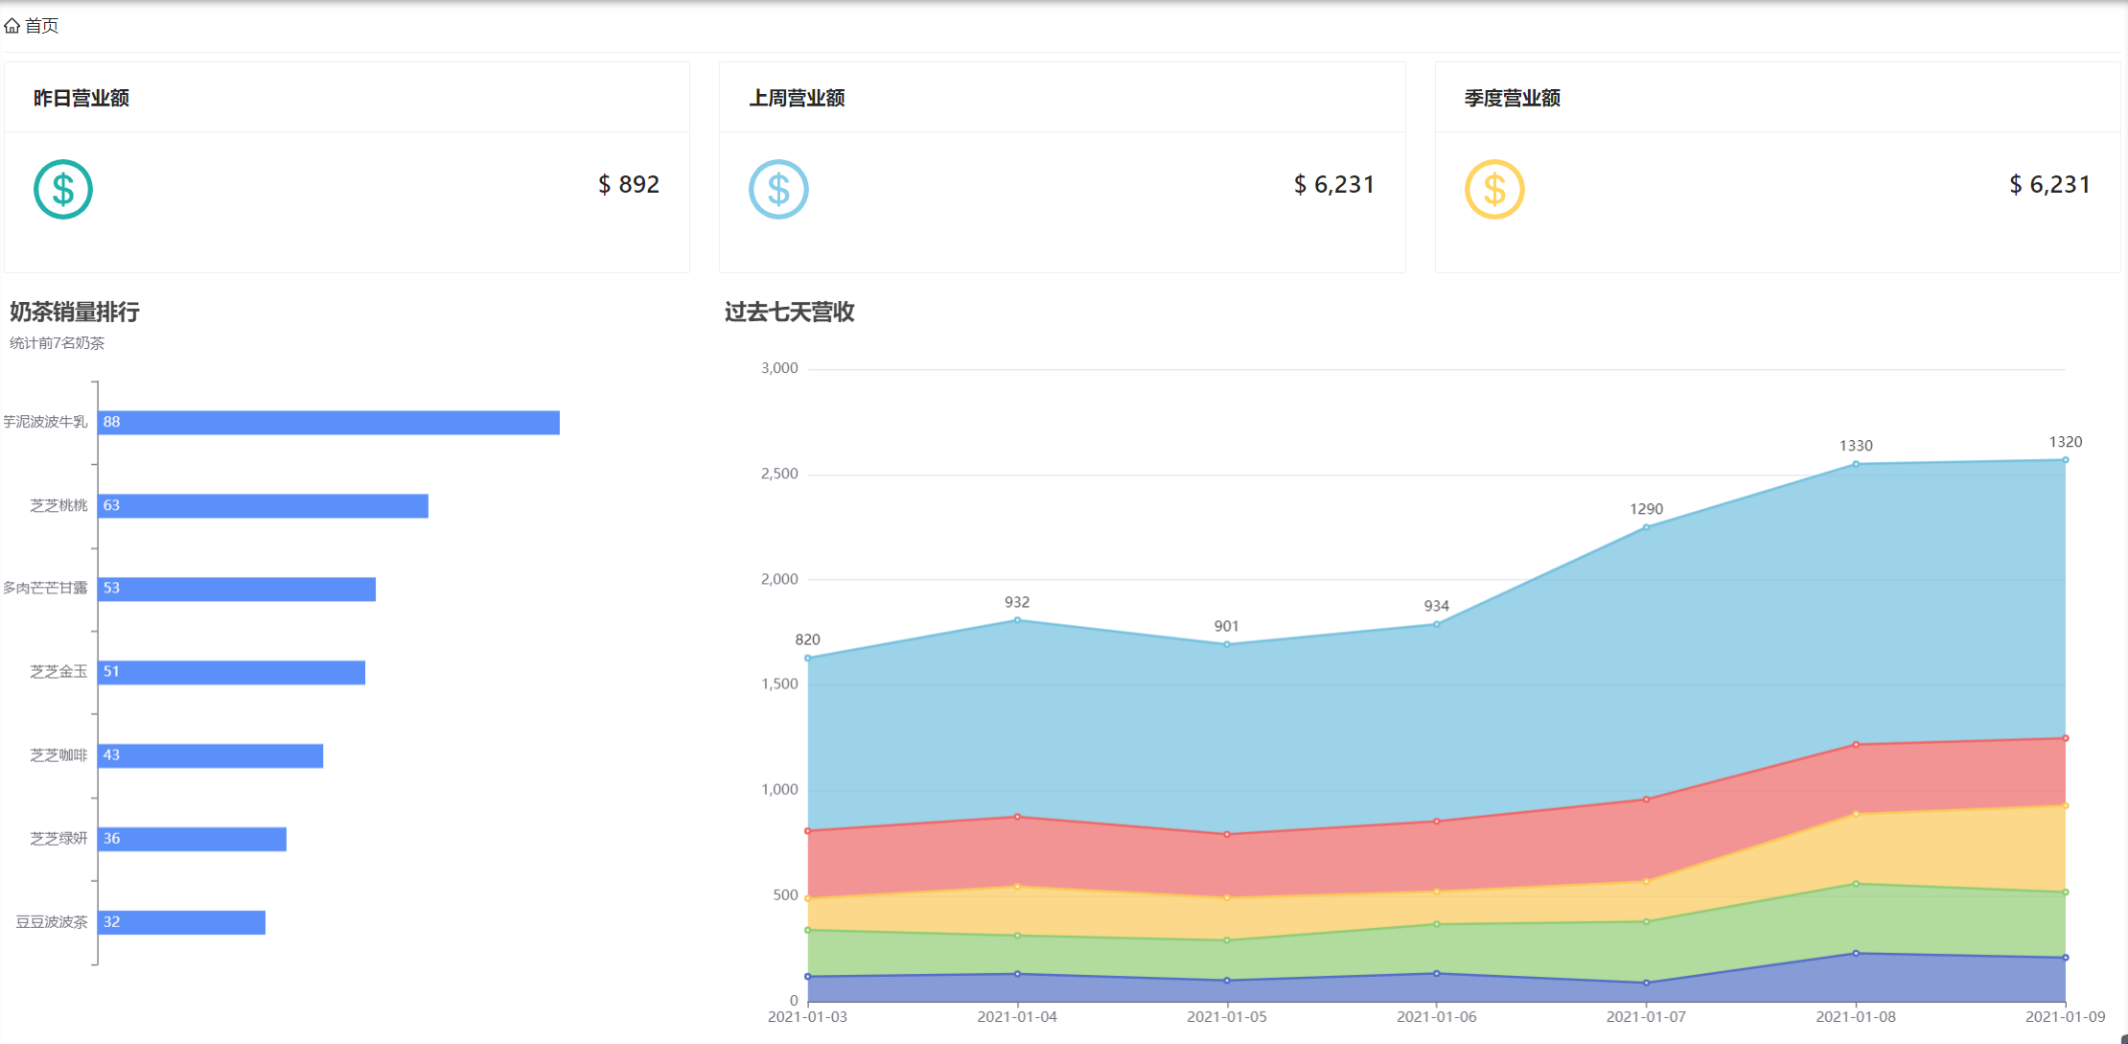Screen dimensions: 2128x1044
Task: Click the 奶茶销量排行 chart title
Action: point(75,312)
